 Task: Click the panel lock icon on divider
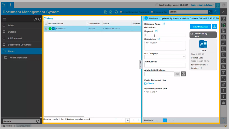click(x=140, y=62)
